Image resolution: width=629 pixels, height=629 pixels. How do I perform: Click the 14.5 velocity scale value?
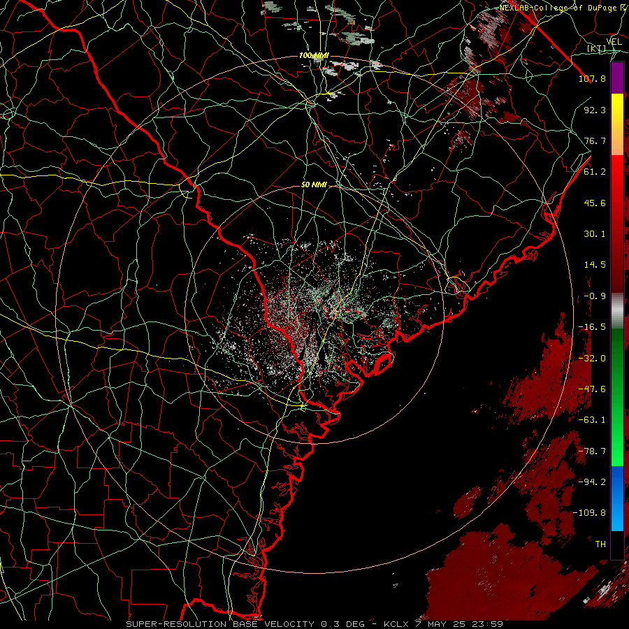click(595, 265)
